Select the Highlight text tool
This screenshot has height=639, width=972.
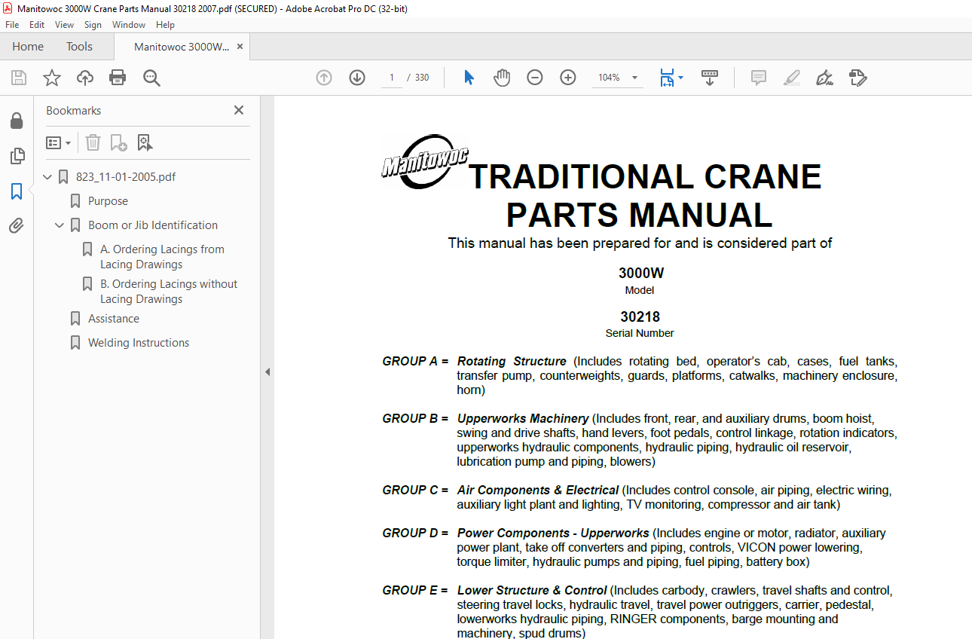point(791,78)
